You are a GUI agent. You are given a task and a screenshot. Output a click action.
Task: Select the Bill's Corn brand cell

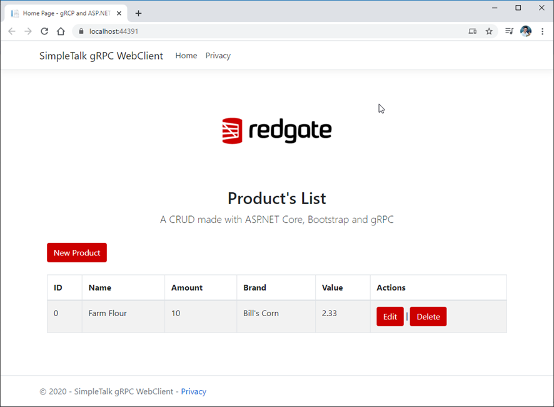tap(276, 316)
